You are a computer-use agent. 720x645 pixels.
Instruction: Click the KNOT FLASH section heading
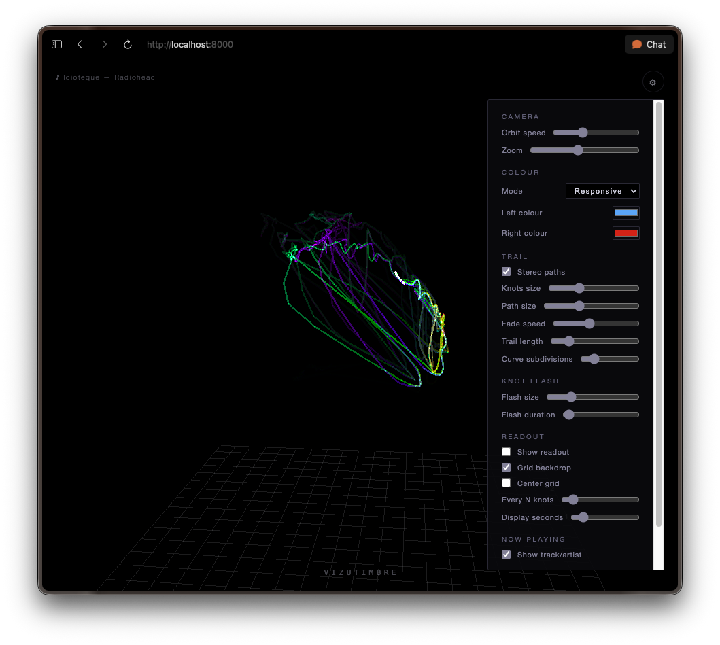tap(530, 381)
